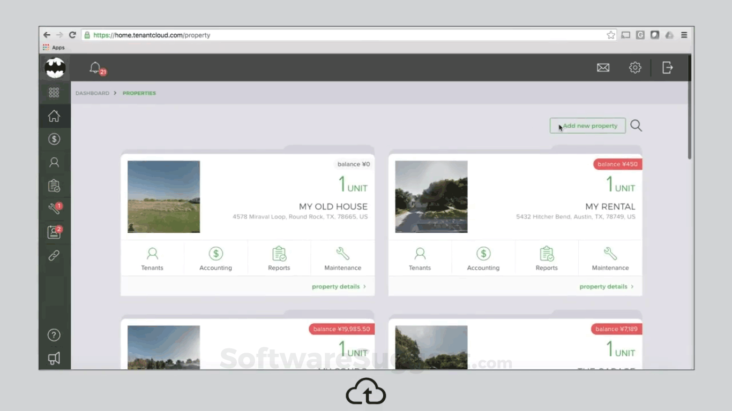Click the balance ¥450 badge
Image resolution: width=732 pixels, height=411 pixels.
(618, 164)
